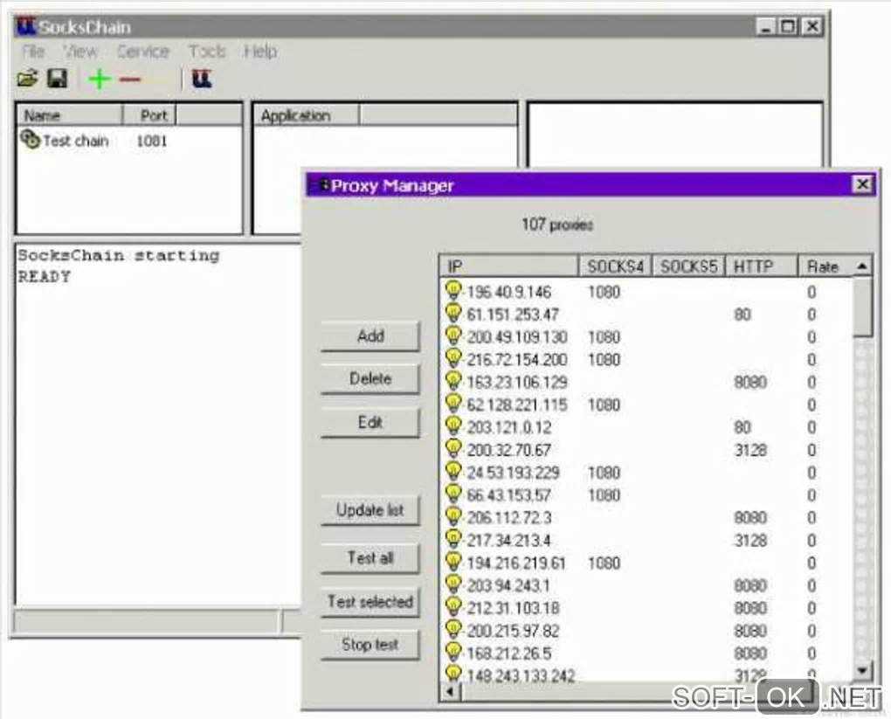Click the bulb icon for 212.31.103.18

click(x=453, y=606)
